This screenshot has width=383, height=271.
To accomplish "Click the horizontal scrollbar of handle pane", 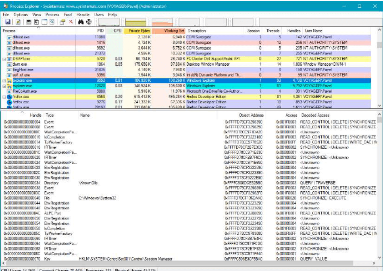I will [x=188, y=263].
